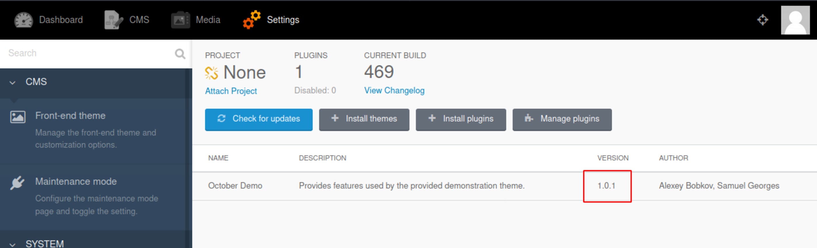Click the CMS page-edit icon
817x248 pixels.
[x=113, y=20]
